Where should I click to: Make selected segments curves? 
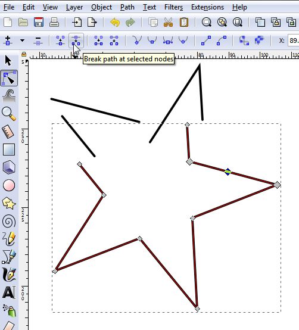tap(222, 41)
